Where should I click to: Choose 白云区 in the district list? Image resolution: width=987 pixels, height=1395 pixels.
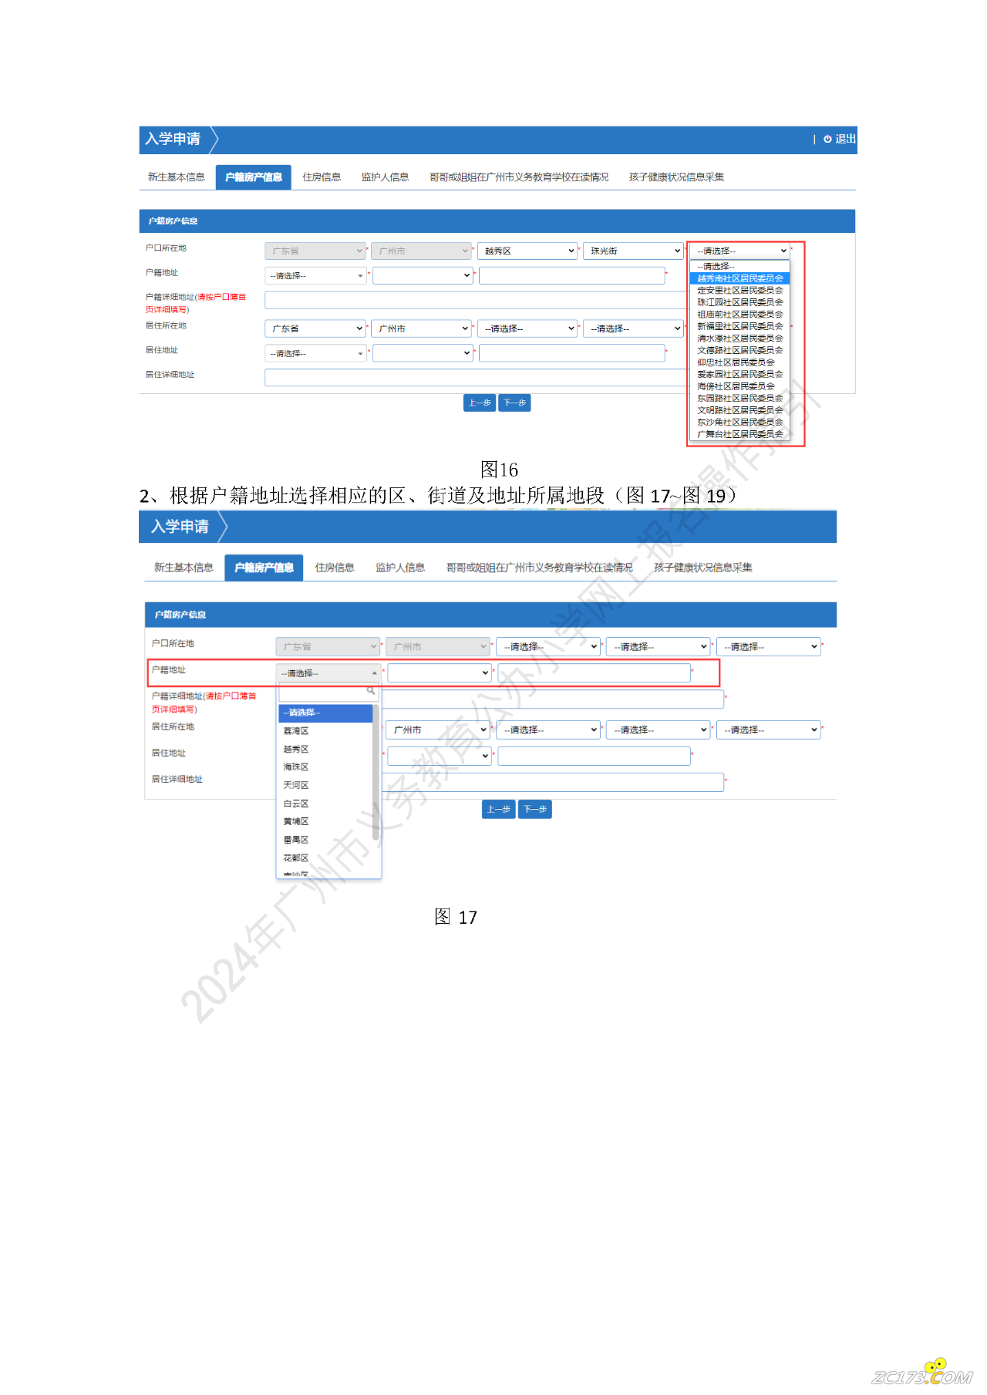click(325, 804)
